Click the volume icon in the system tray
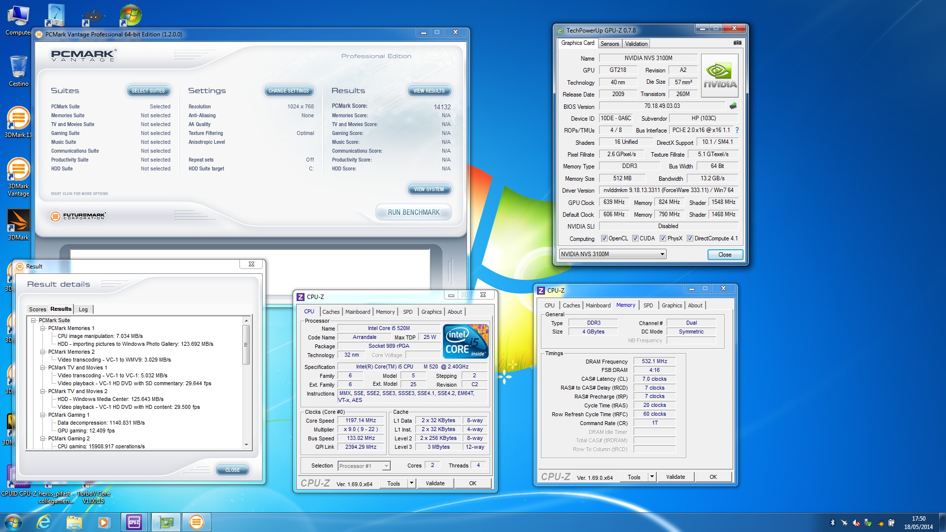 pyautogui.click(x=856, y=523)
